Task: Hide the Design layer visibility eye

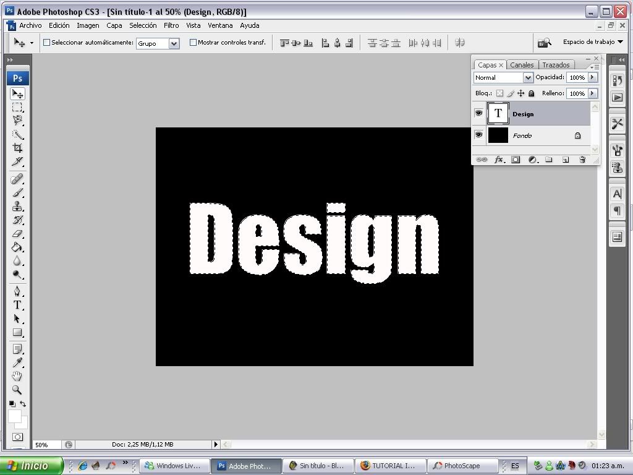Action: tap(479, 113)
